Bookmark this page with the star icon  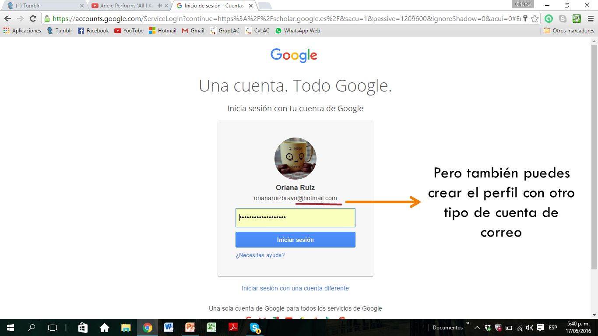pyautogui.click(x=535, y=19)
